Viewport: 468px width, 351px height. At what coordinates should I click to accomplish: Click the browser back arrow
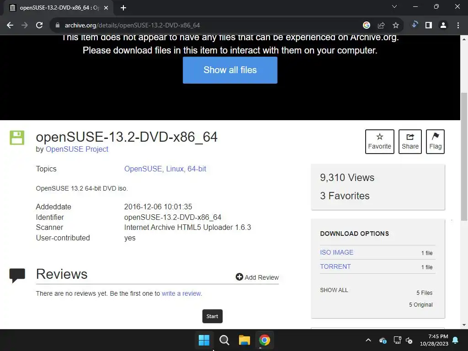tap(10, 26)
